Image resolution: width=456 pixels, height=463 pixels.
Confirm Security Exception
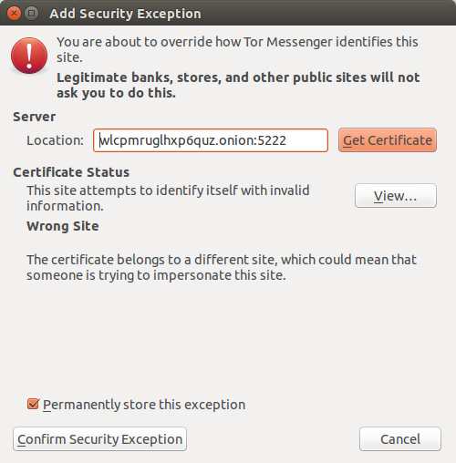[x=99, y=439]
